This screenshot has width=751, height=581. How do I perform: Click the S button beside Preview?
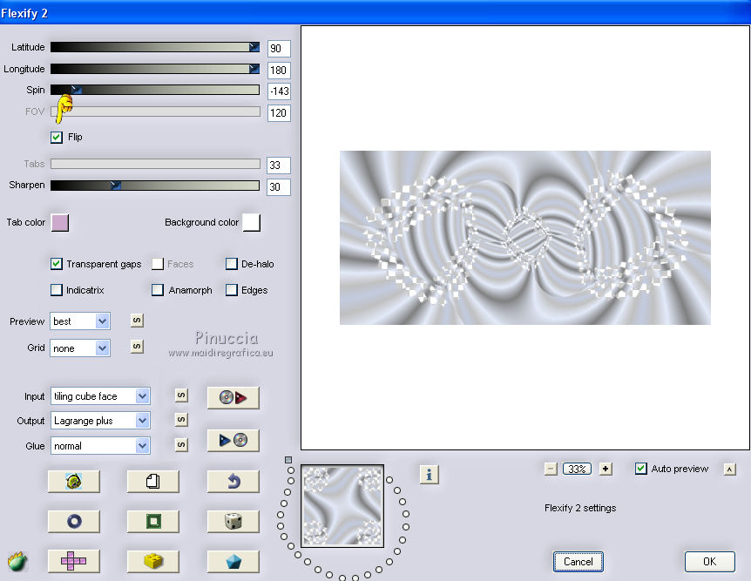tap(137, 321)
